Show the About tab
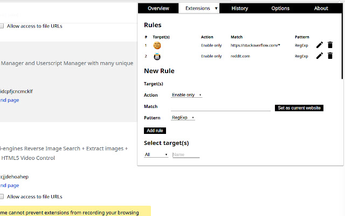Viewport: 345px width, 216px height. [321, 8]
